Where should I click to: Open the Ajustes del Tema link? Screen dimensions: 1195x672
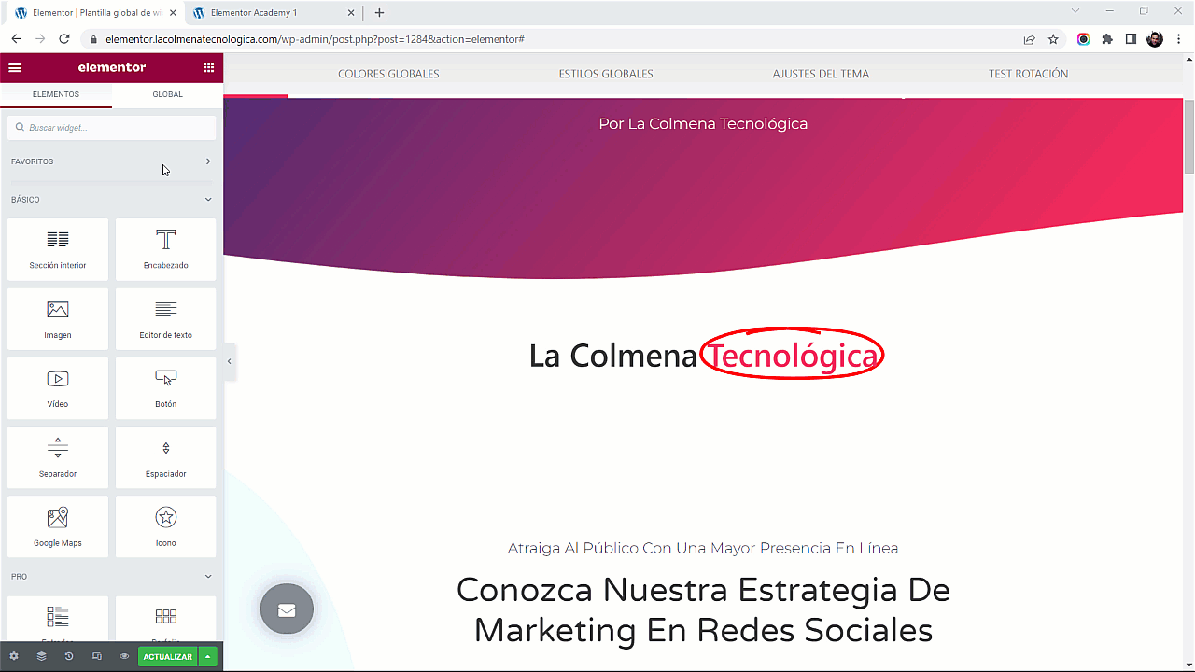[821, 74]
